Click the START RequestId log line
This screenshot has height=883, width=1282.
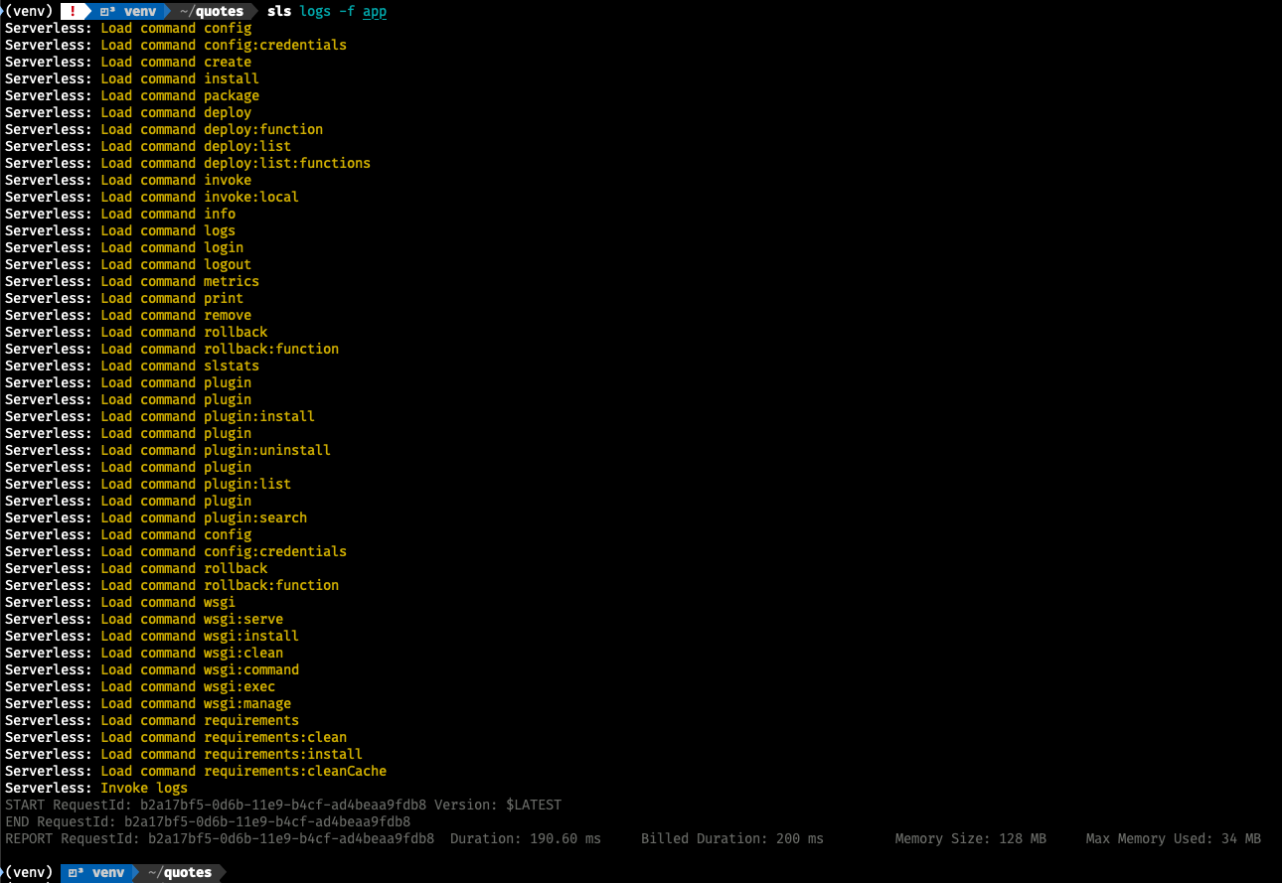coord(283,805)
